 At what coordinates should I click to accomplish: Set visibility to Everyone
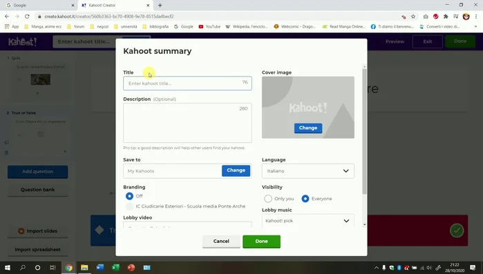[x=305, y=199]
